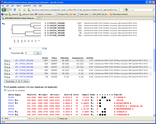Open the History menu
The height and width of the screenshot is (124, 156).
[x=19, y=6]
